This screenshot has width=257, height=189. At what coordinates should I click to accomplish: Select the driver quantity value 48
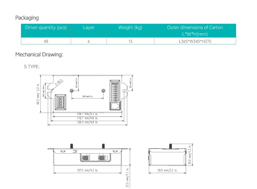coord(46,41)
